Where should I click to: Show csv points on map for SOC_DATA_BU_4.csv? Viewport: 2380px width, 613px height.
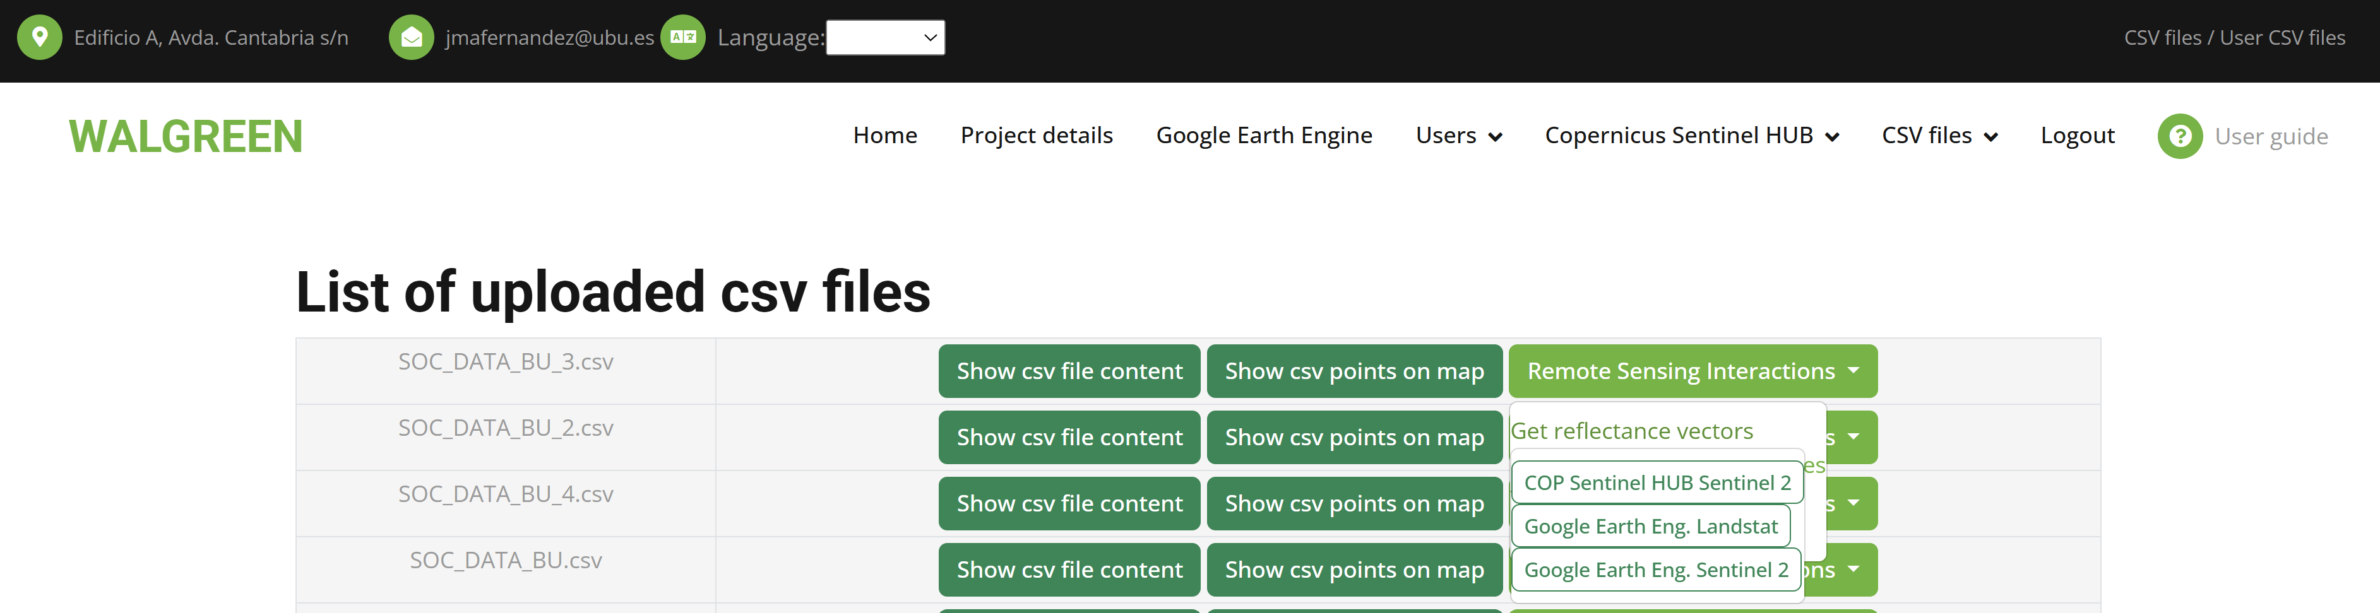point(1355,504)
